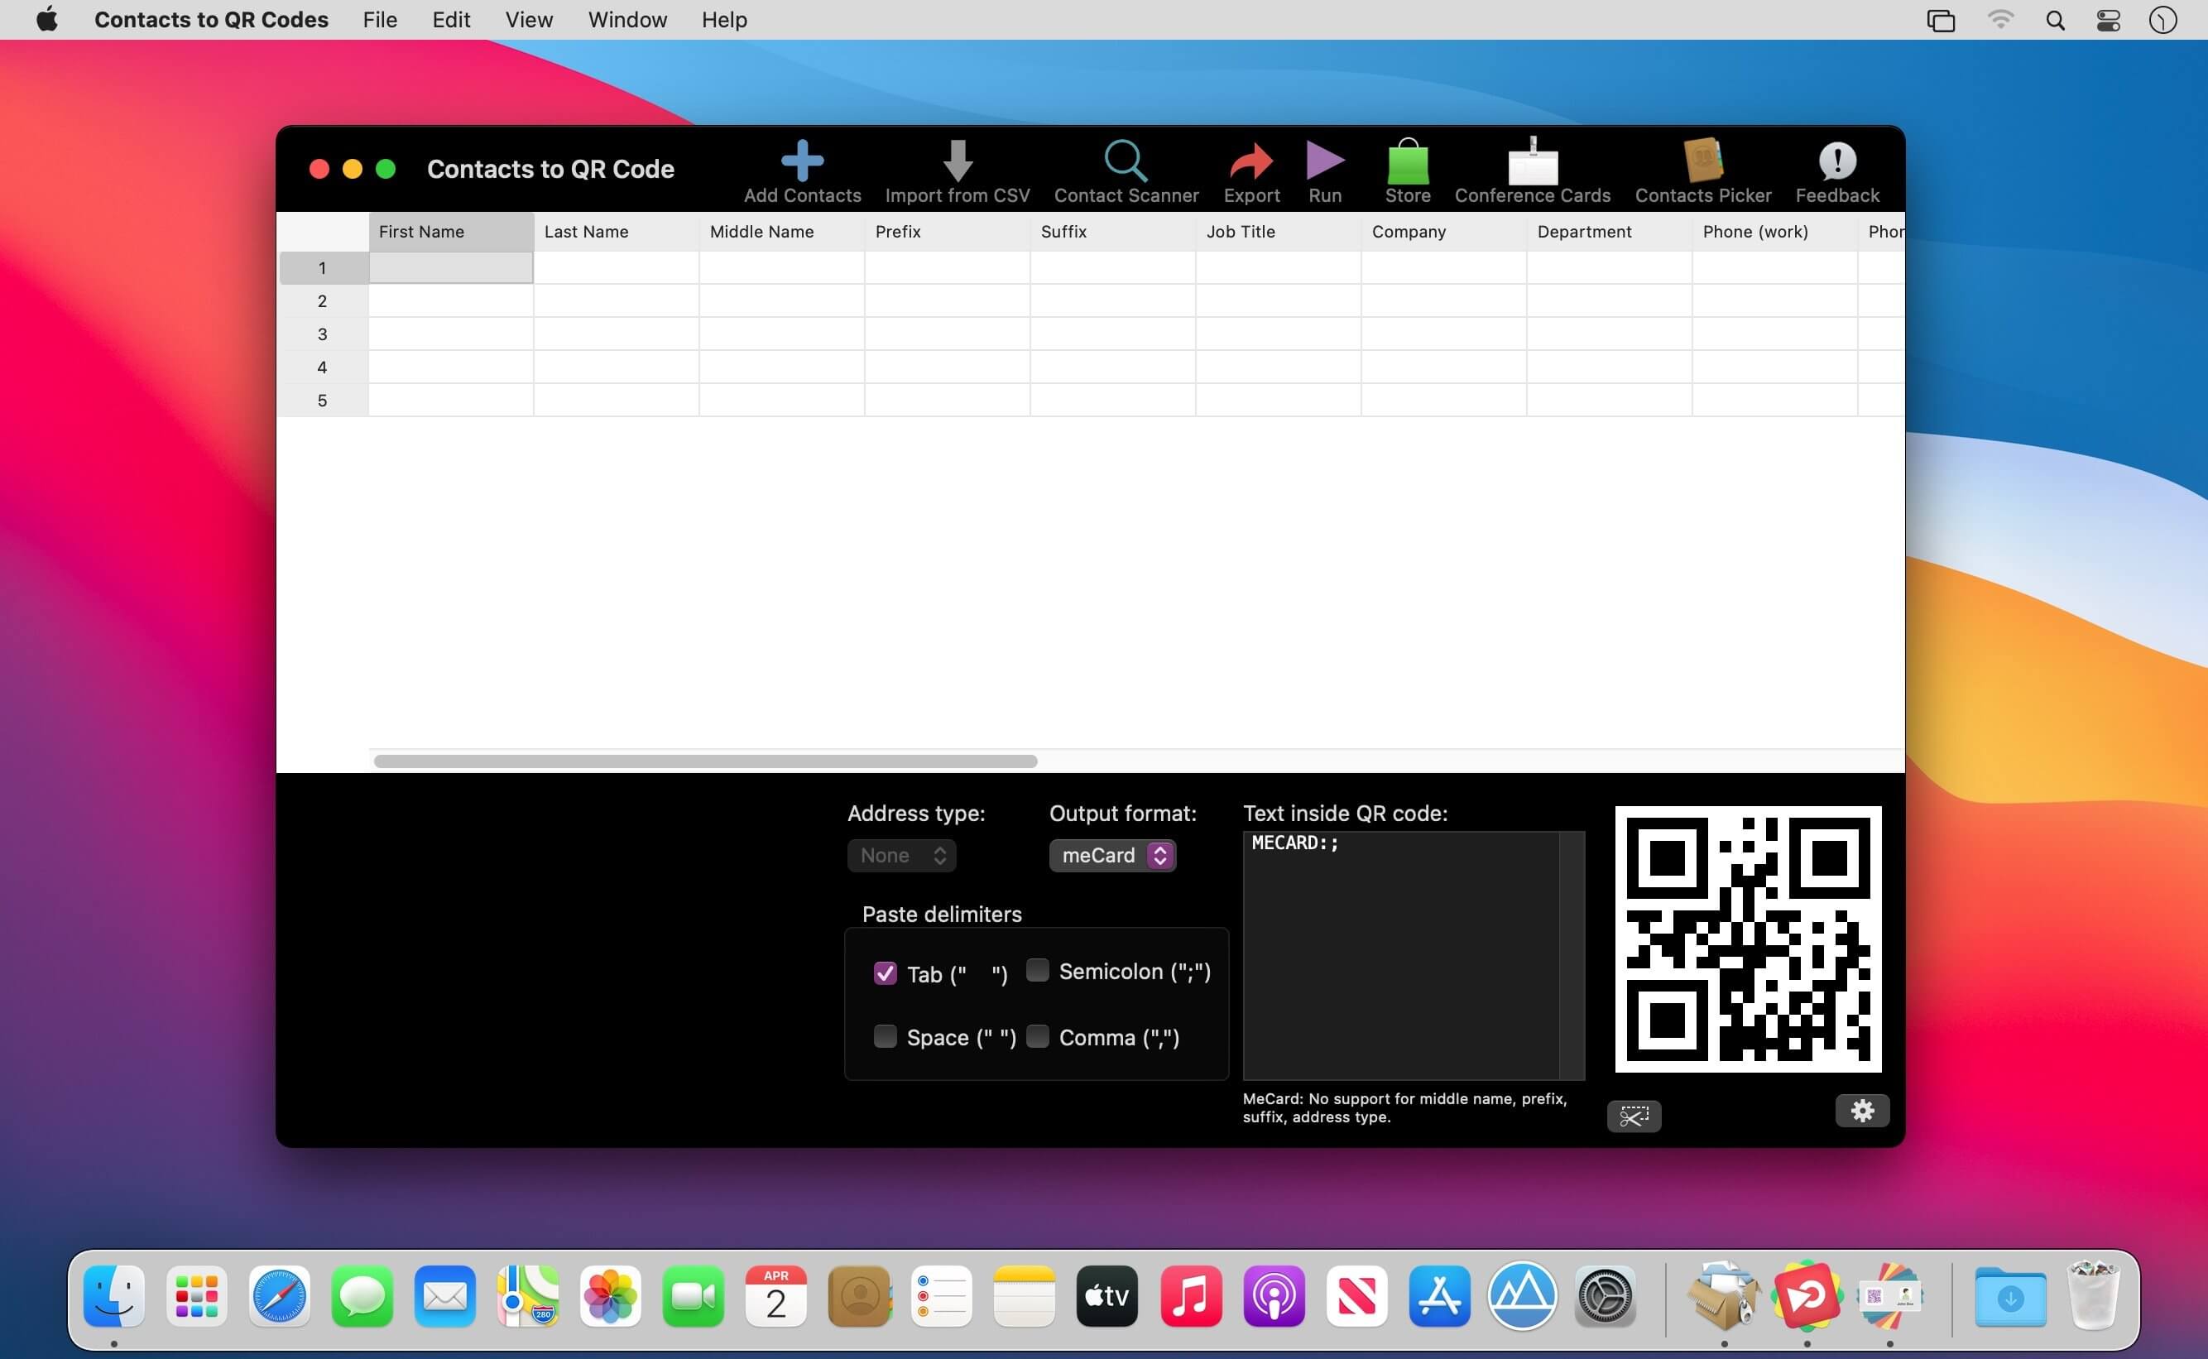The width and height of the screenshot is (2208, 1359).
Task: Click the scissors snip button
Action: point(1633,1116)
